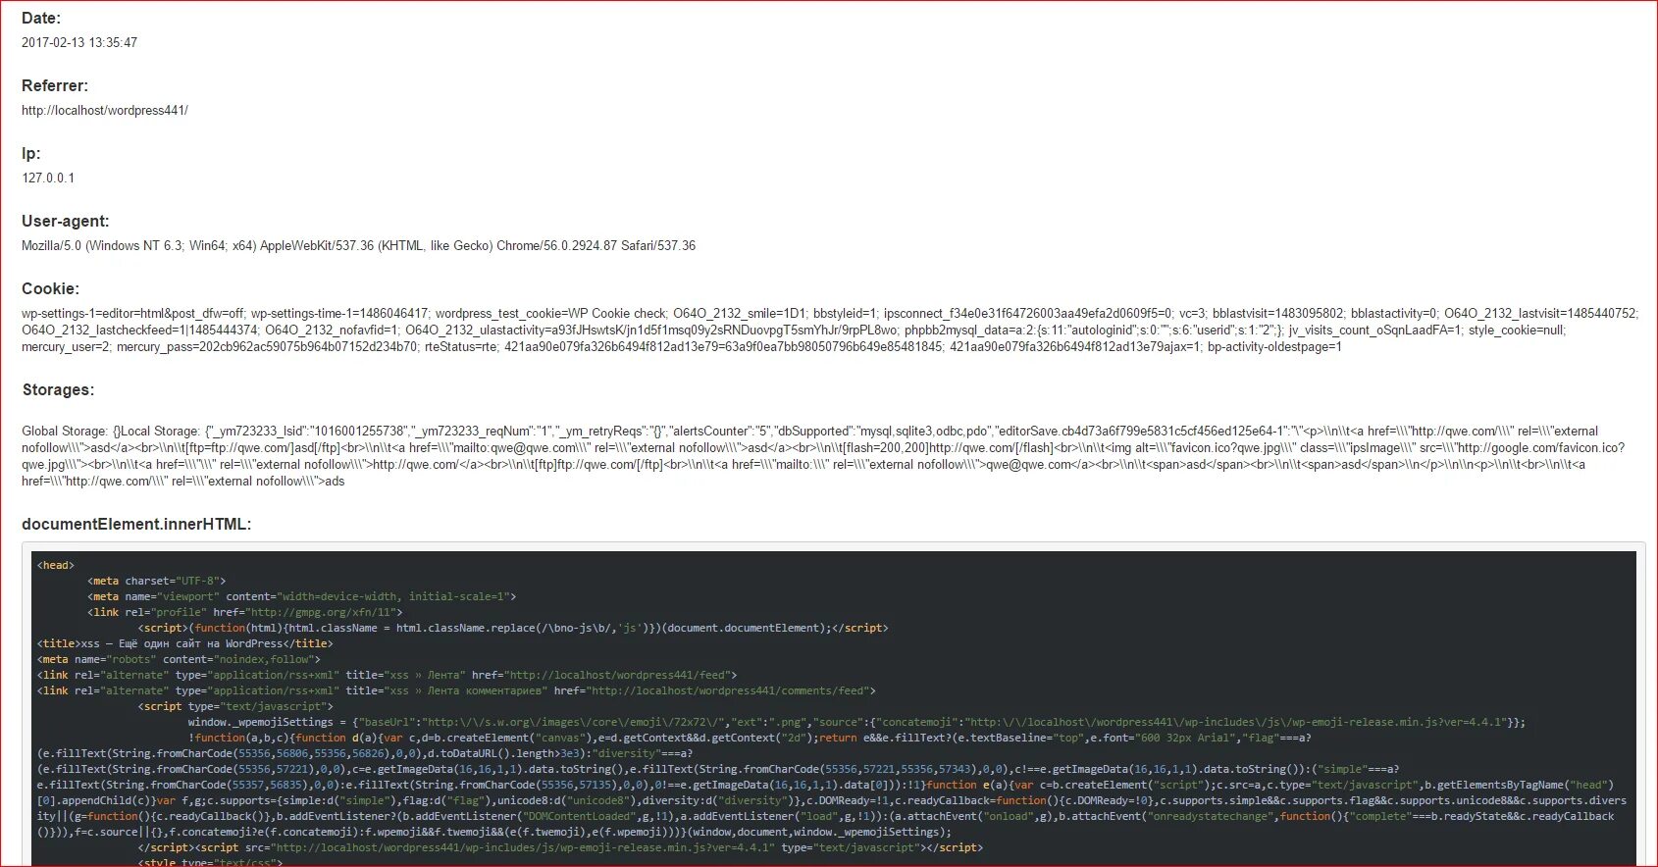Screen dimensions: 1658x867
Task: Click the Referrer: heading
Action: 55,86
